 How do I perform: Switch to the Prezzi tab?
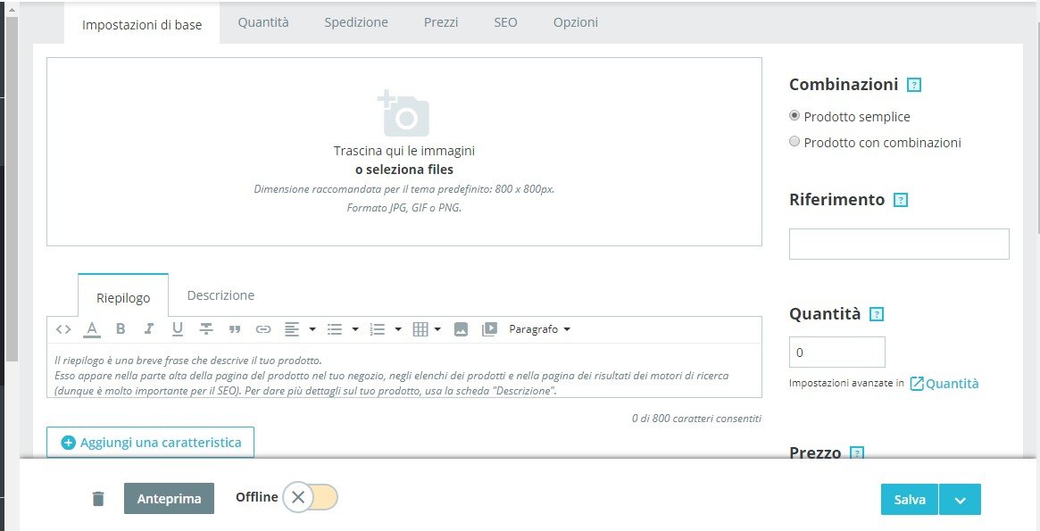[441, 22]
